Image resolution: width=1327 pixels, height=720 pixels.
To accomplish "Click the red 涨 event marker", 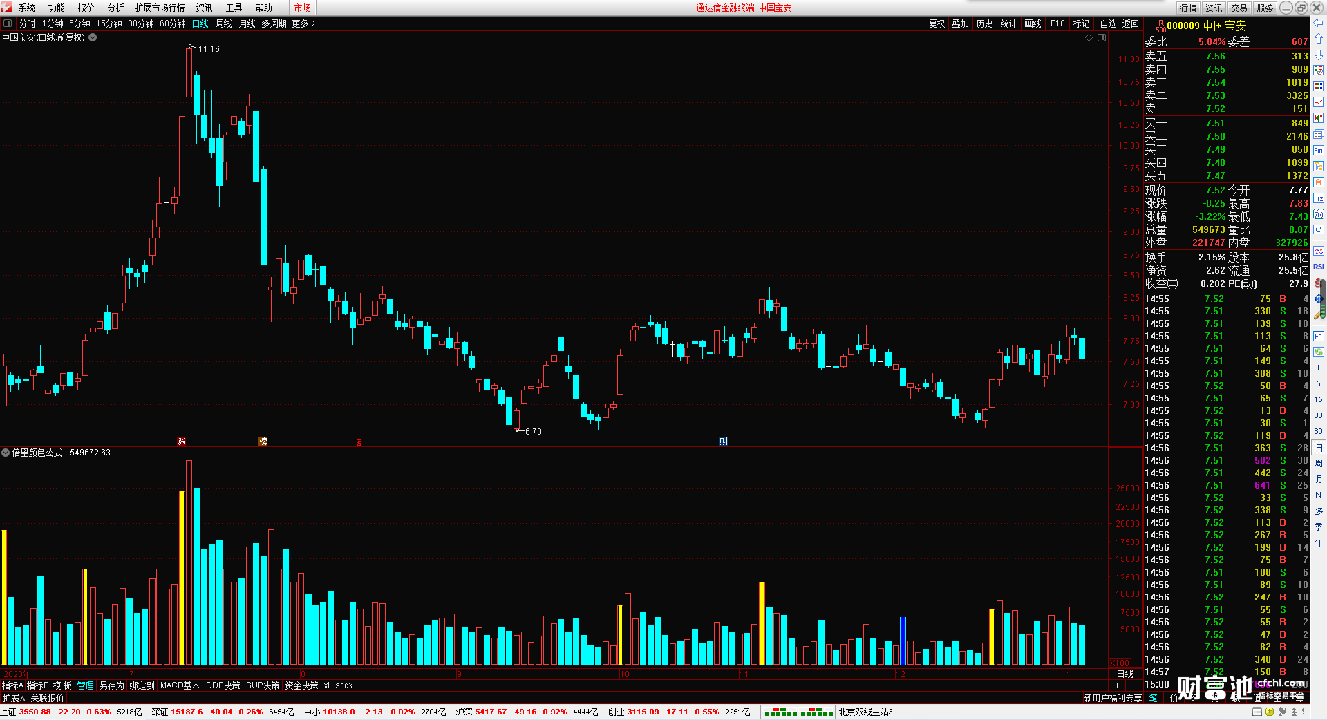I will click(181, 442).
